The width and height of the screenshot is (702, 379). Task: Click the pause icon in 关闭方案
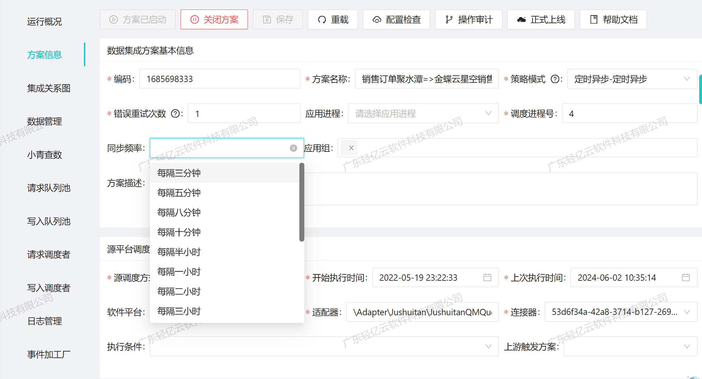point(195,19)
